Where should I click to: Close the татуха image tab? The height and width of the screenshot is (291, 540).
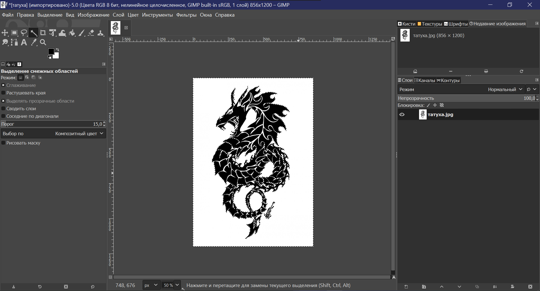click(x=126, y=28)
